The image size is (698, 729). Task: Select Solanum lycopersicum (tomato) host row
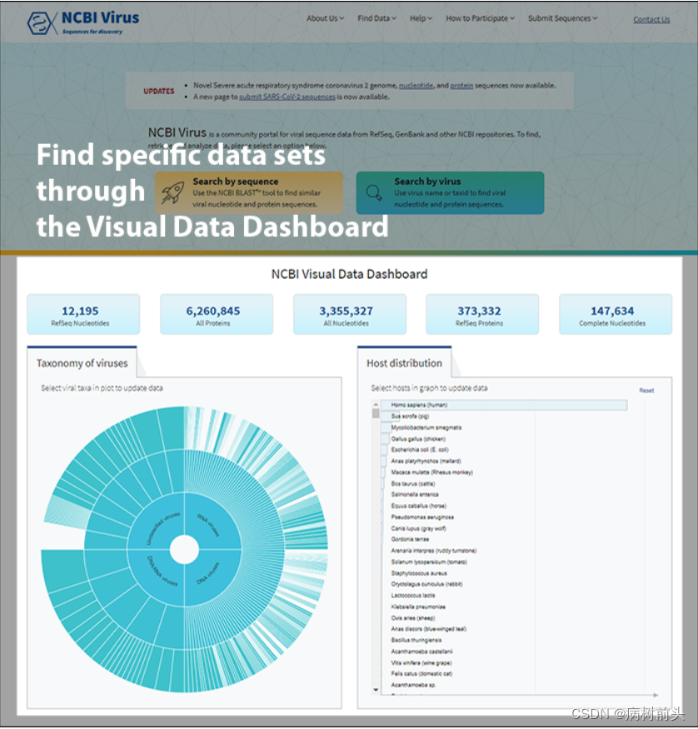coord(429,562)
